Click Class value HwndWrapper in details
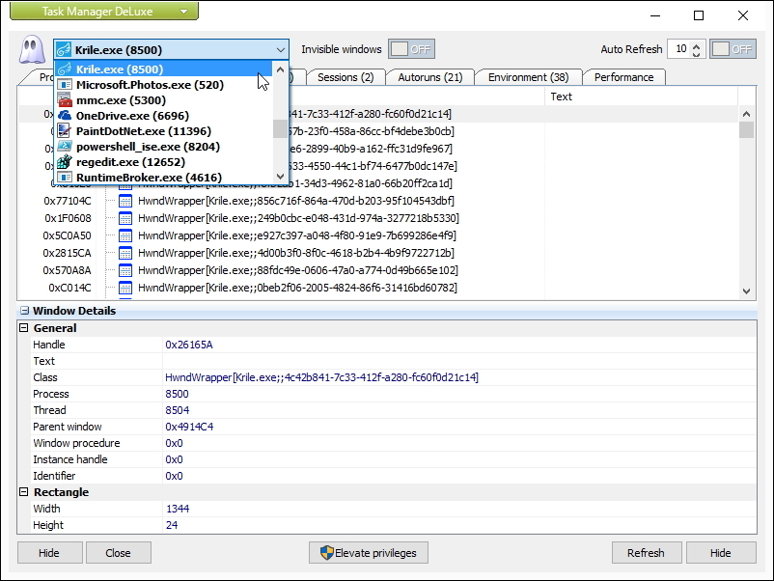 click(321, 377)
